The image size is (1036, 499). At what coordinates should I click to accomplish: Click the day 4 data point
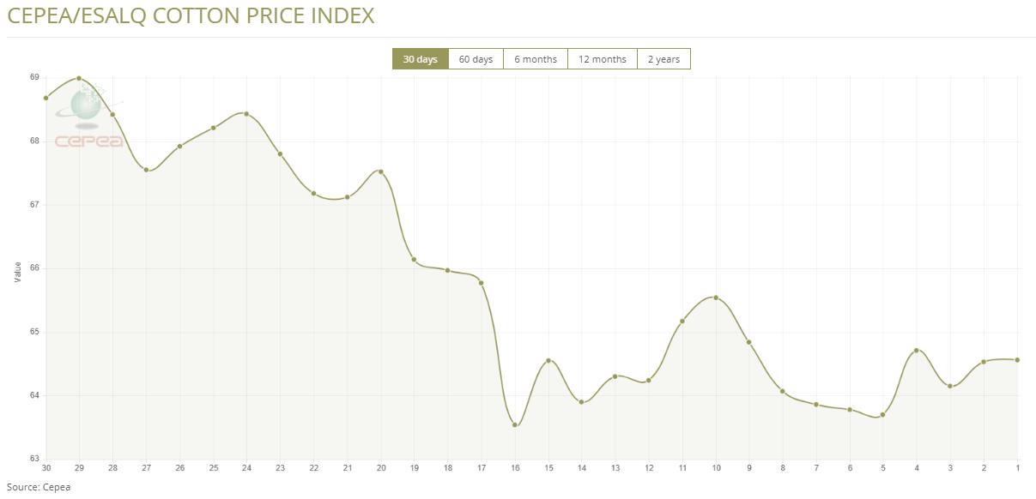click(x=917, y=350)
